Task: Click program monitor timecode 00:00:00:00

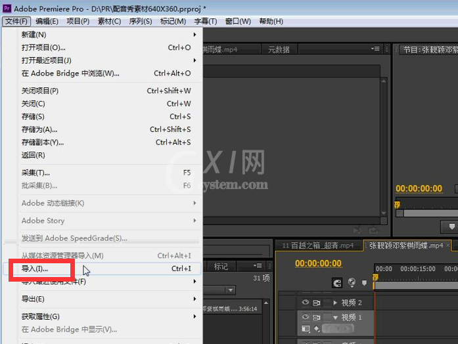Action: pos(419,189)
